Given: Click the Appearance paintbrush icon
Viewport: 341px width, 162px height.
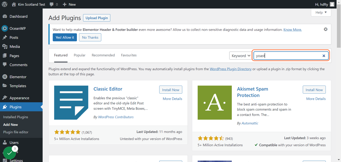Looking at the screenshot, I should coord(5,98).
